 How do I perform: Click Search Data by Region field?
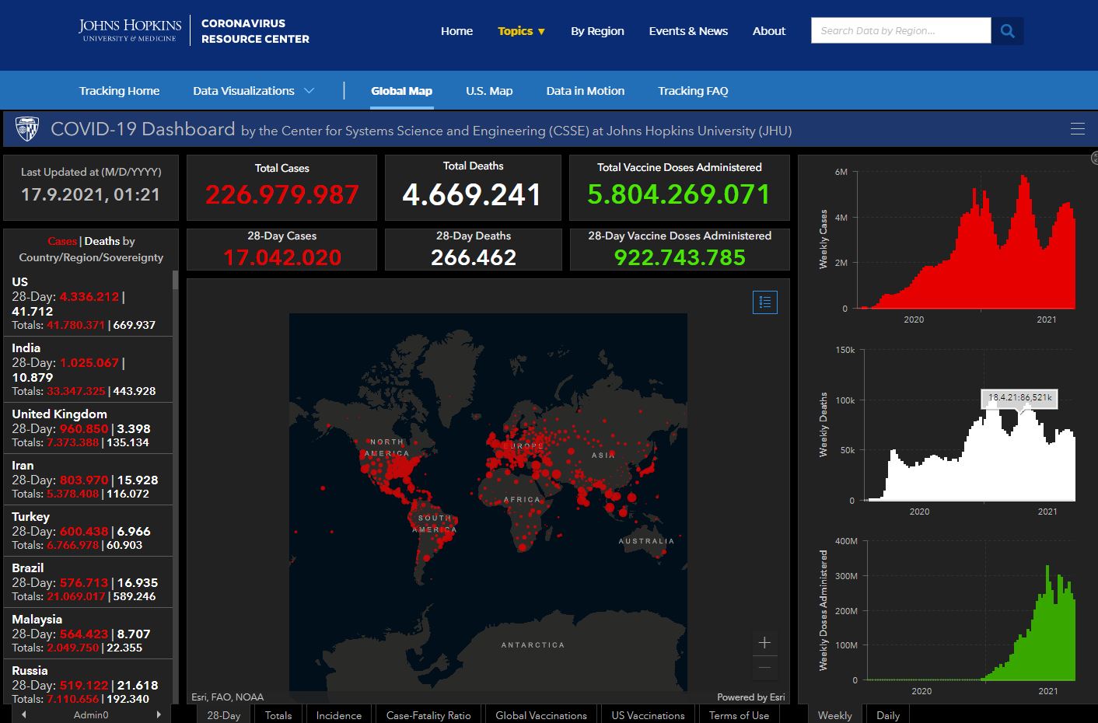pyautogui.click(x=900, y=31)
